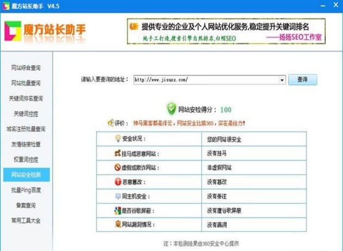Select 关键词排名查询 from the sidebar
This screenshot has width=343, height=251.
click(x=26, y=99)
